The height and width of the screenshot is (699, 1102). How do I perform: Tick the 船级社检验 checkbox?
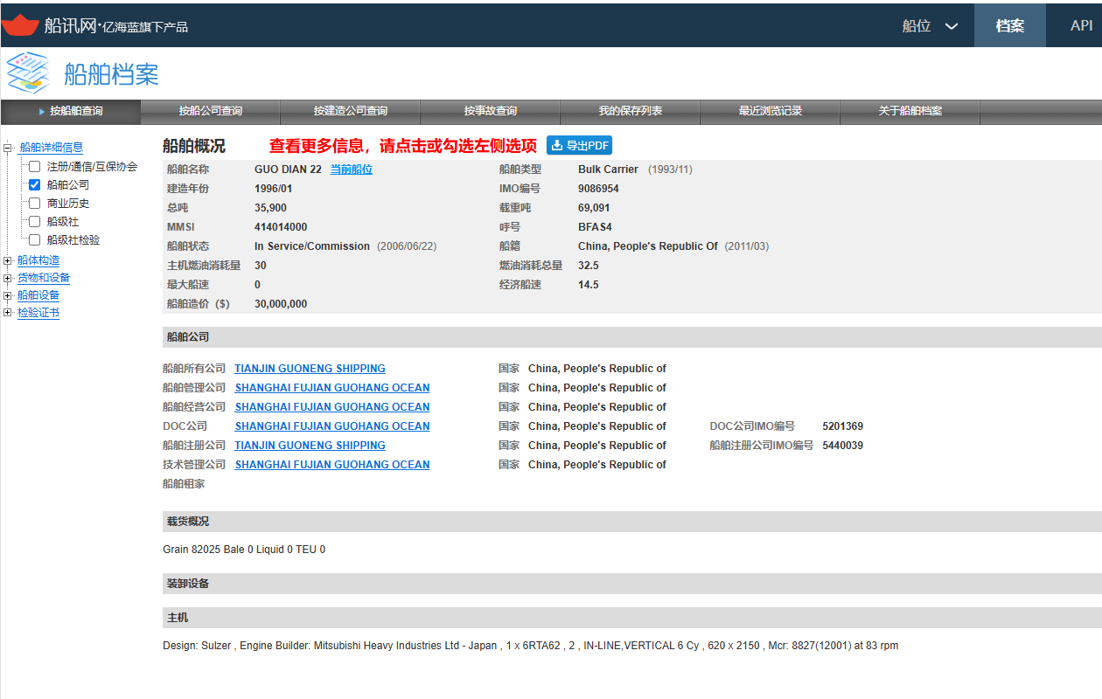[34, 239]
